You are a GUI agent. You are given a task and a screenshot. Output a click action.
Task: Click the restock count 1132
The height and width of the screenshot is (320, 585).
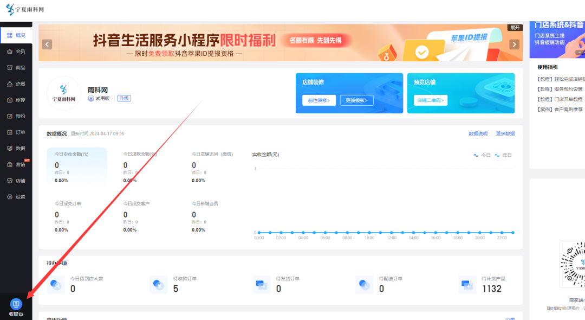tap(492, 289)
